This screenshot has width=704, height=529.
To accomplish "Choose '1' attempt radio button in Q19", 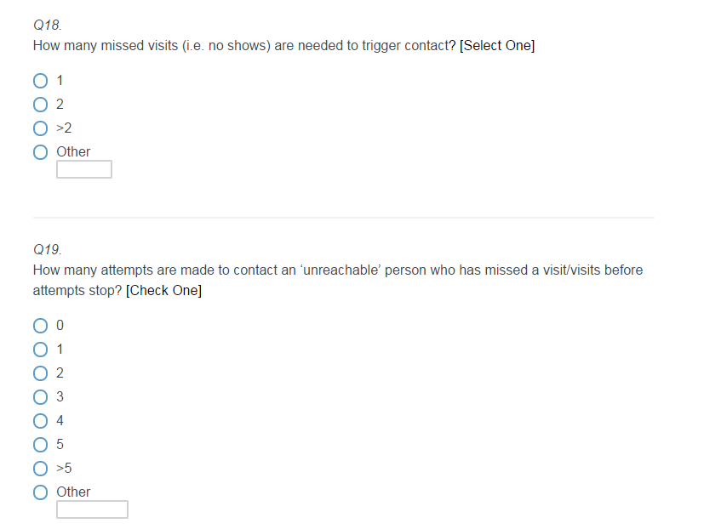I will click(x=41, y=349).
